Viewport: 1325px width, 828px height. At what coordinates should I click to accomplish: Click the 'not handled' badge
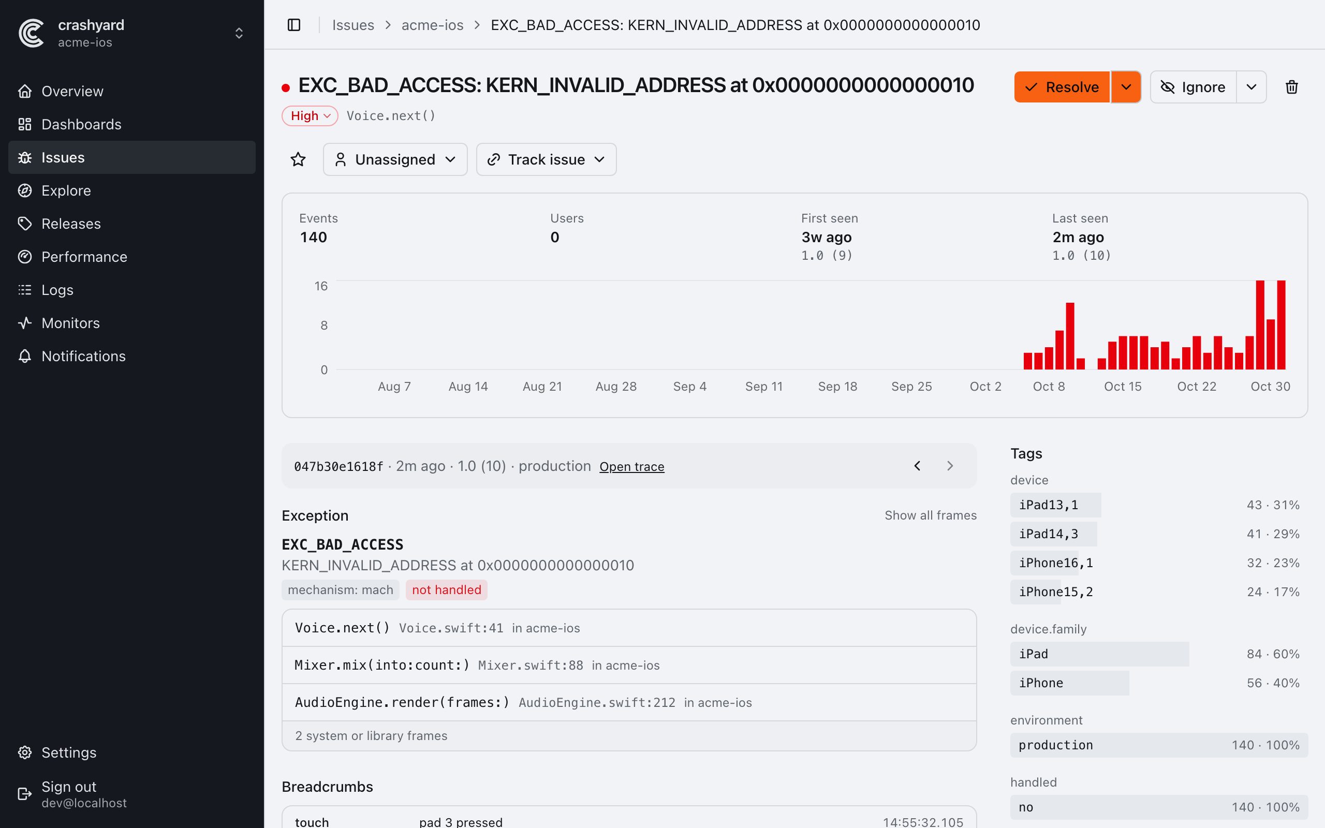446,590
